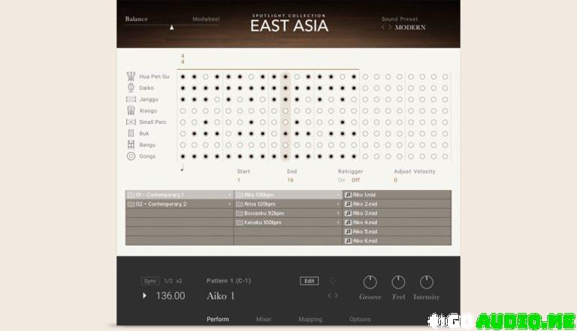Select the Small Perc instrument icon
This screenshot has width=577, height=331.
[131, 122]
